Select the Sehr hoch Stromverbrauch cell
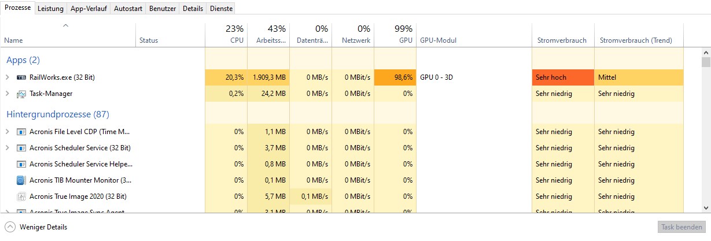Screen dimensions: 711x241 point(562,77)
